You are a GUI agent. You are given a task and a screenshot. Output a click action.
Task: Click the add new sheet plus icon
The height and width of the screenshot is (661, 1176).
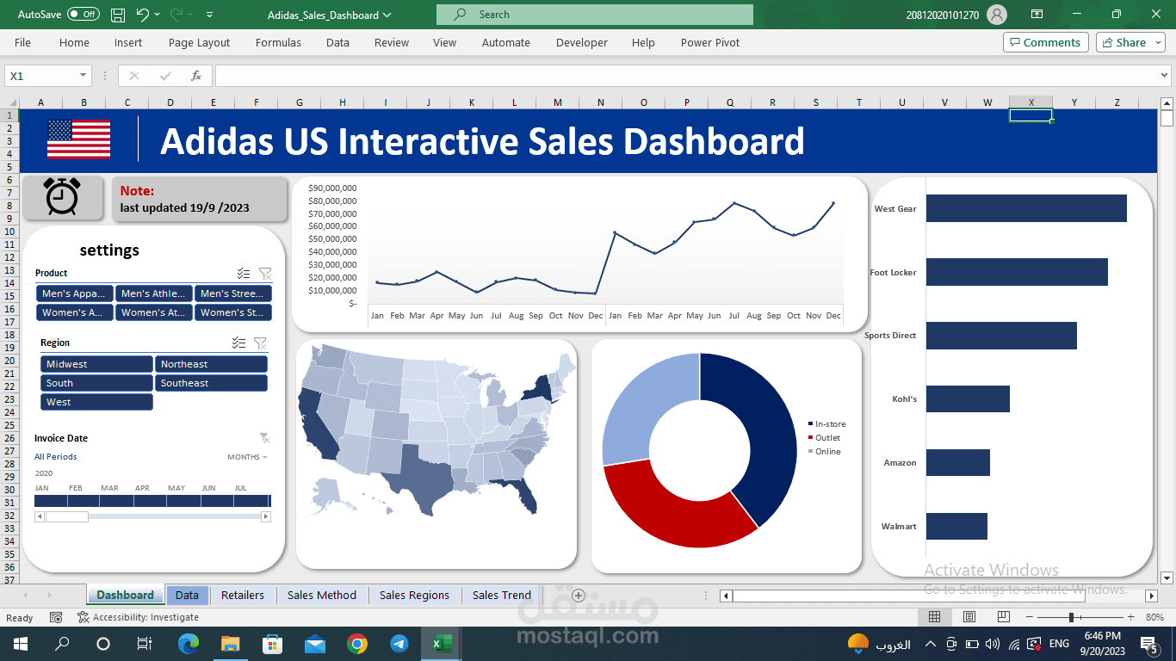pos(579,595)
